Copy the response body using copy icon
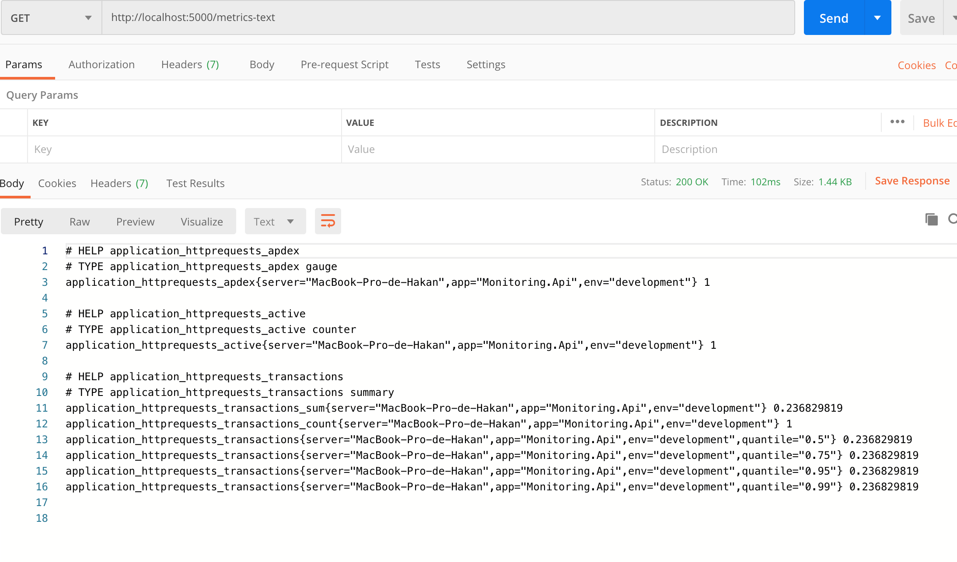 click(x=931, y=219)
